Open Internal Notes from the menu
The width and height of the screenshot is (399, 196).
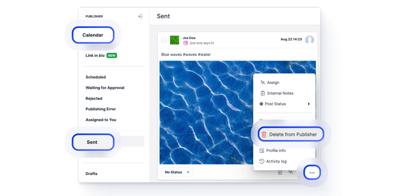[280, 93]
